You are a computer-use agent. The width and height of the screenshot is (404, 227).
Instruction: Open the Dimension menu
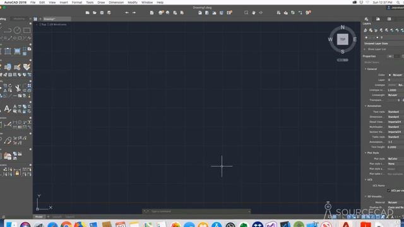pyautogui.click(x=116, y=3)
